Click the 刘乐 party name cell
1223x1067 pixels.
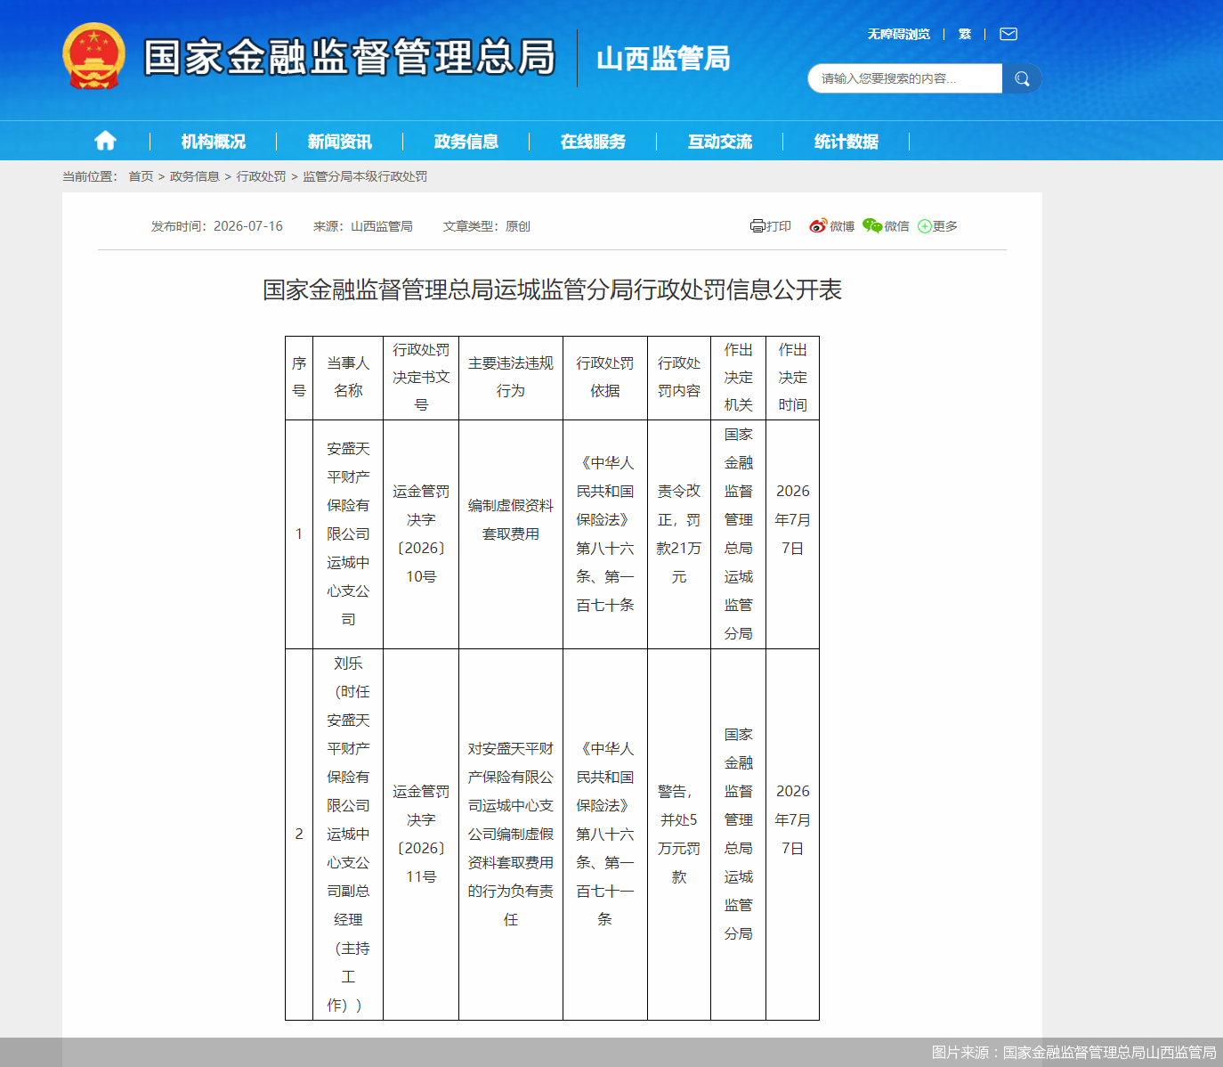point(348,835)
